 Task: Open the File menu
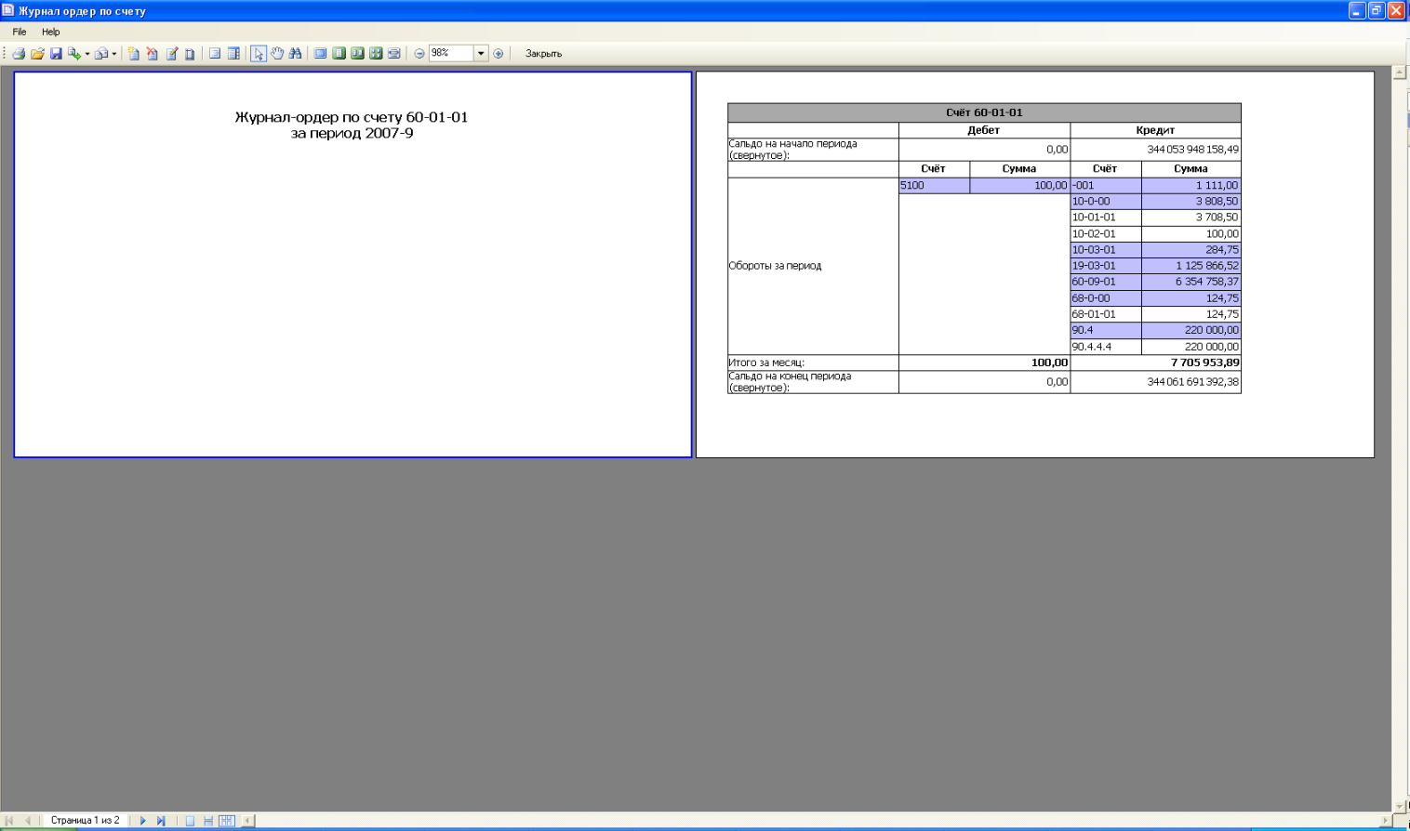coord(20,32)
